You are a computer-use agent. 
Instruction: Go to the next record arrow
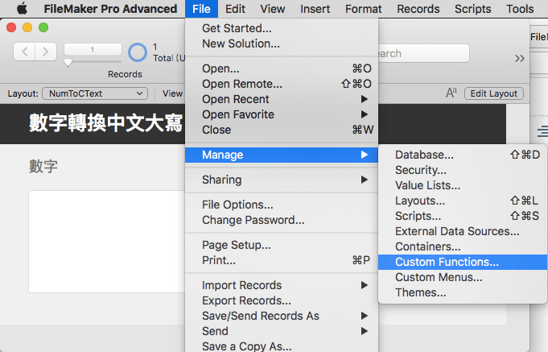pyautogui.click(x=46, y=52)
